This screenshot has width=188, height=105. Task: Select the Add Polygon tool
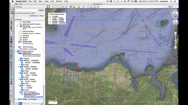(56, 7)
